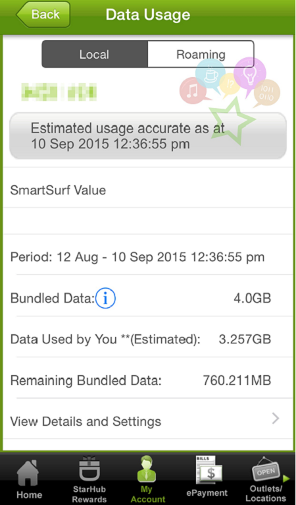This screenshot has height=505, width=296.
Task: Tap the estimated usage timestamp banner
Action: coord(148,136)
